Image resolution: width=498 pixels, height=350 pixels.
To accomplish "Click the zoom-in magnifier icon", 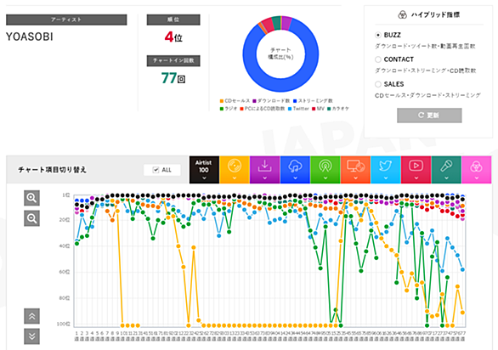I will coord(31,198).
